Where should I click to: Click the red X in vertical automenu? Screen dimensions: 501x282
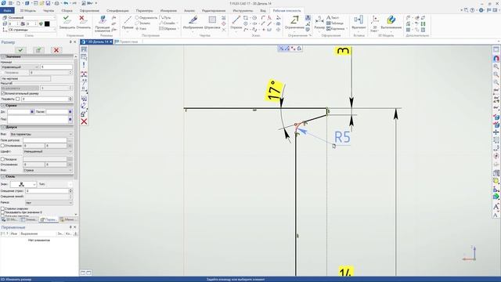[84, 121]
